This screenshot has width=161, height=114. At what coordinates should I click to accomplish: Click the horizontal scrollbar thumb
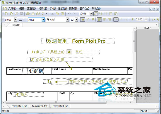click(56, 102)
